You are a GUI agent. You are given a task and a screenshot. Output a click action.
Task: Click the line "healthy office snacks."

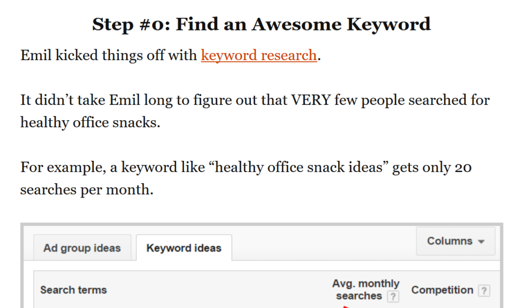coord(90,122)
